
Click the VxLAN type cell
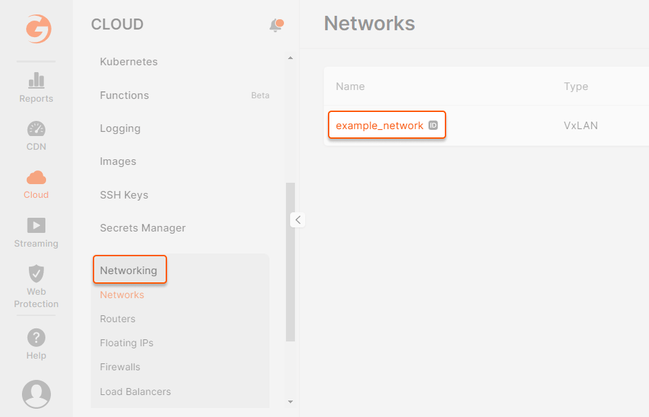tap(581, 125)
